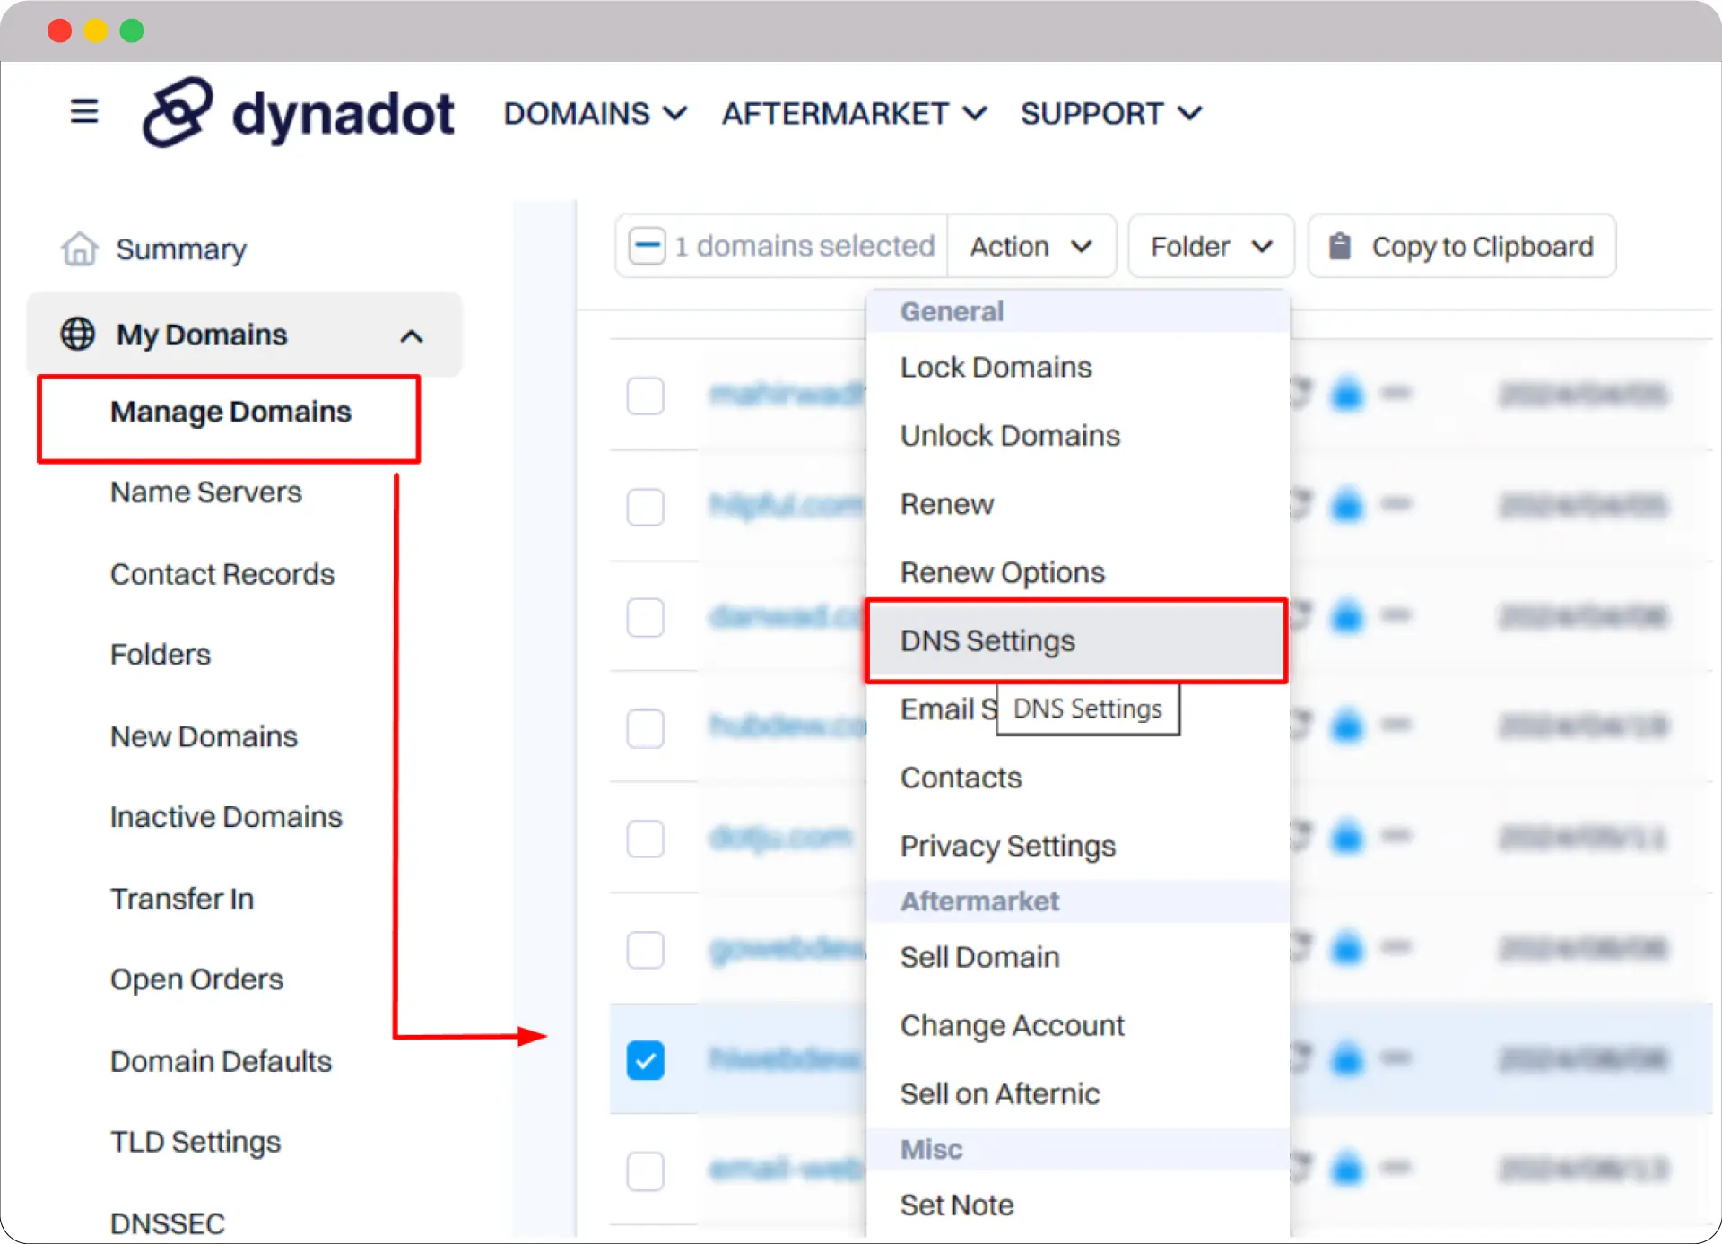This screenshot has height=1244, width=1722.
Task: Open the Action dropdown
Action: click(1031, 246)
